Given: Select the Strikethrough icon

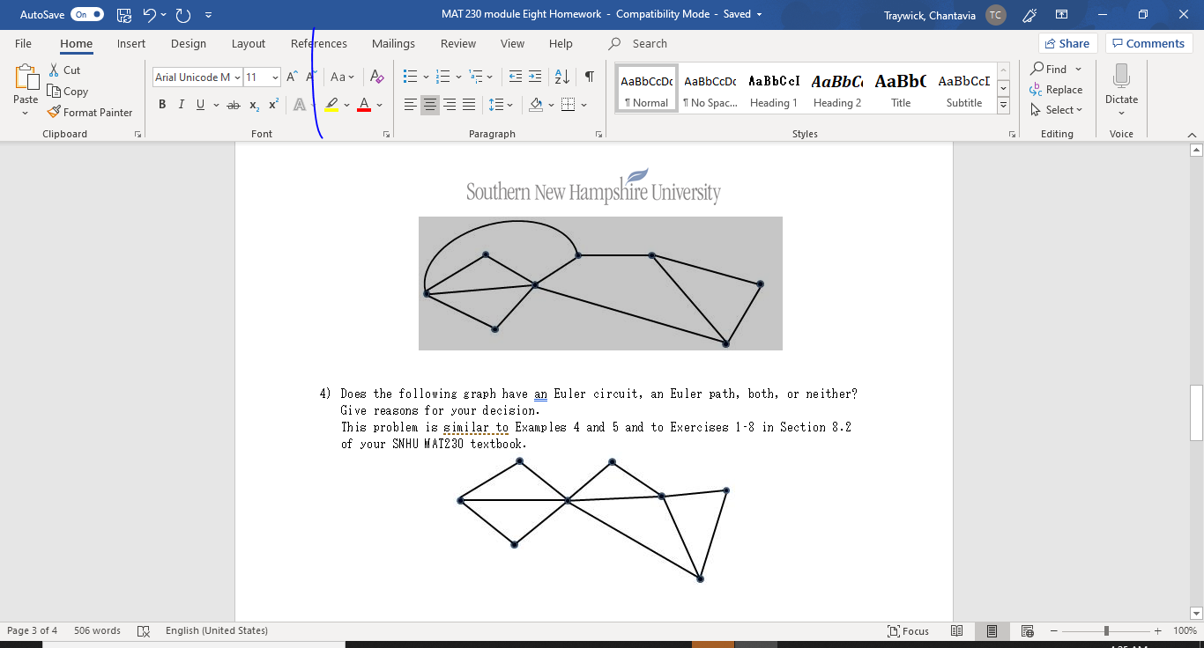Looking at the screenshot, I should [x=232, y=104].
